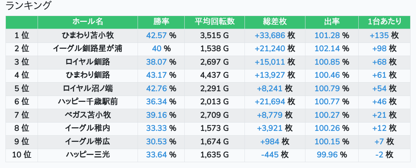Viewport: 416px width, 168px height.
Task: Sort by the 1台あたり column header
Action: coord(385,22)
